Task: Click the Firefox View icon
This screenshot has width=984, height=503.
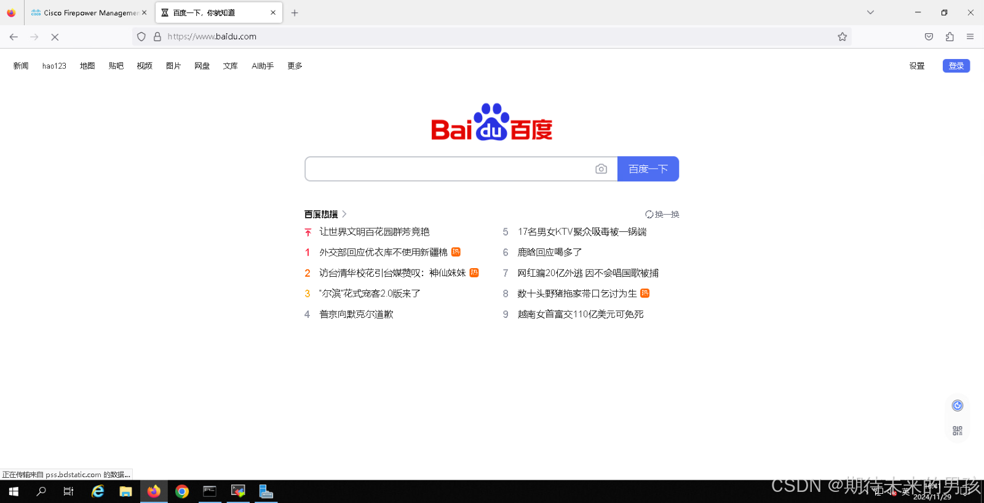Action: tap(11, 12)
